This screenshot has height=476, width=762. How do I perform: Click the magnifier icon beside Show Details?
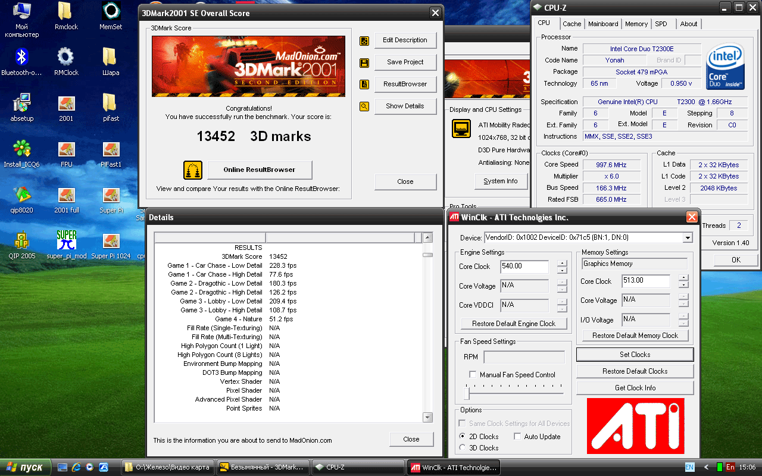[x=364, y=107]
